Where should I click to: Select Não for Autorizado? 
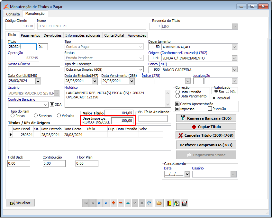pyautogui.click(x=227, y=92)
